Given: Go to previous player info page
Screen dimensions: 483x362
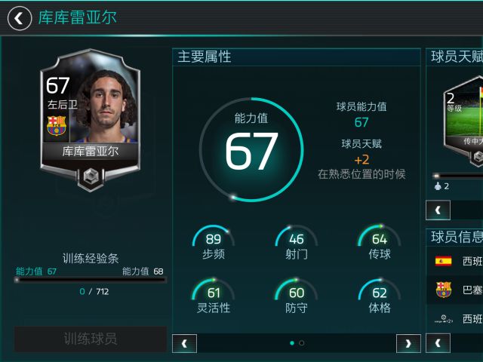Looking at the screenshot, I should [438, 343].
